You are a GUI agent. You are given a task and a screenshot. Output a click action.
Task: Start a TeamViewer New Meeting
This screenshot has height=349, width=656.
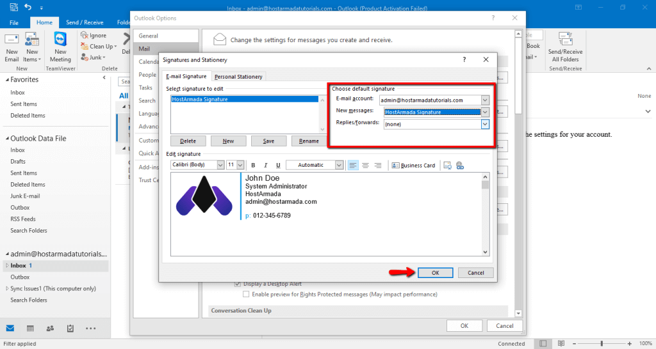click(x=60, y=48)
